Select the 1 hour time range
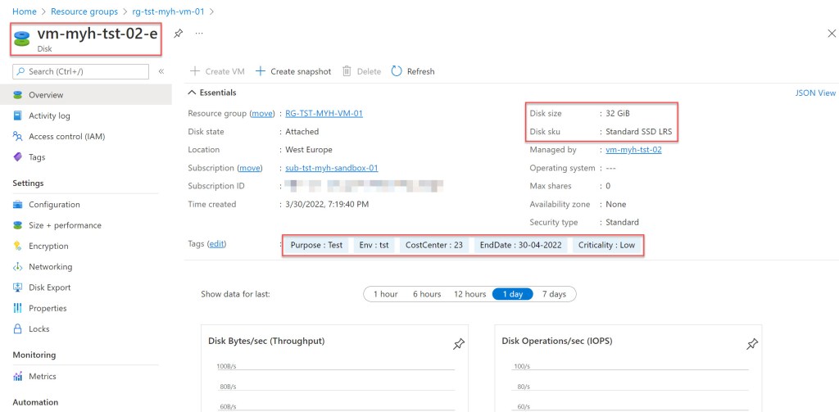Screen dimensions: 839x412 pyautogui.click(x=385, y=294)
